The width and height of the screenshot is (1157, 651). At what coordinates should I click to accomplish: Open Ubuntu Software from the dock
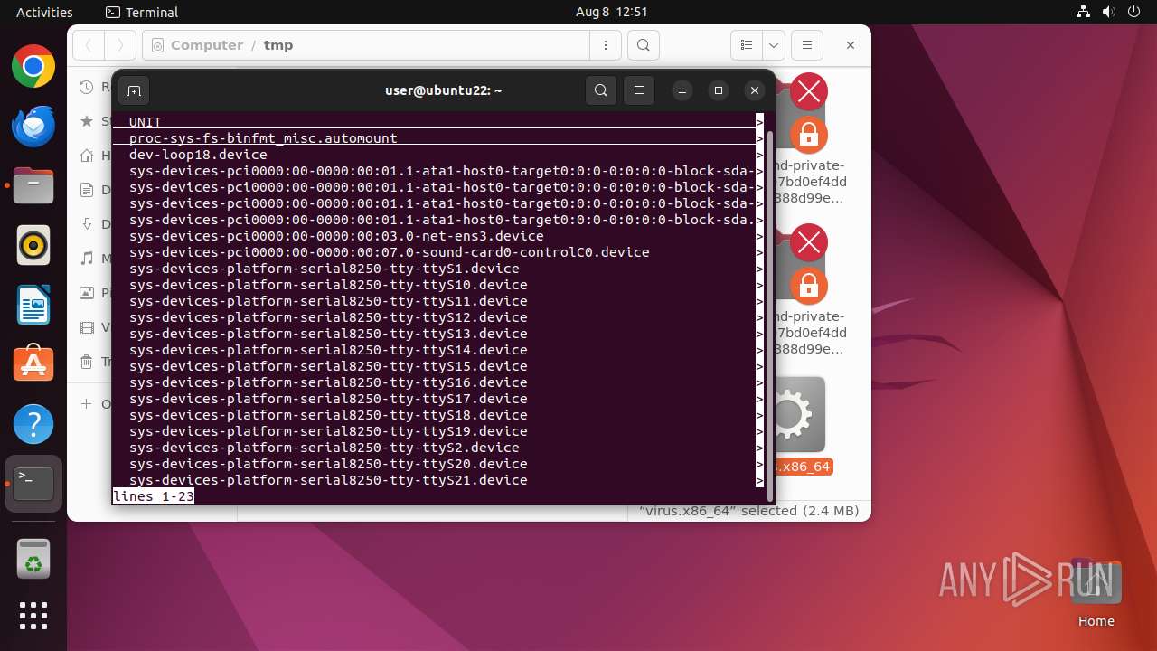point(33,364)
